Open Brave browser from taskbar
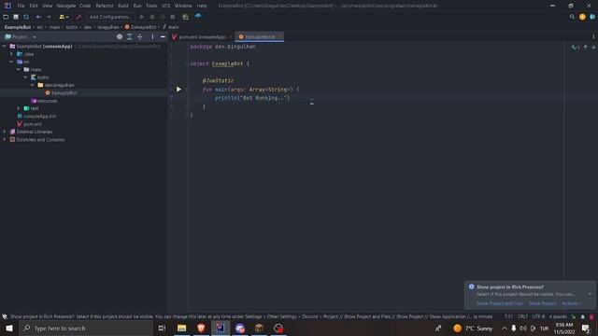Viewport: 598px width, 336px height. click(x=201, y=328)
